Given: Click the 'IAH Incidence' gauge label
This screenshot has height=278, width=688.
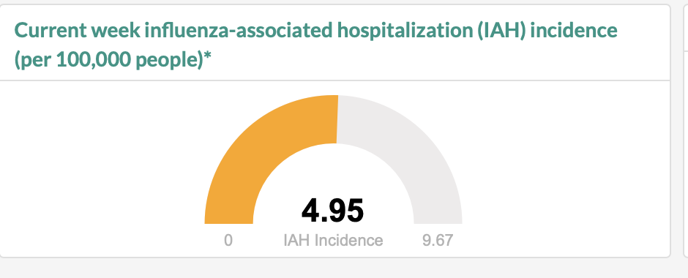Looking at the screenshot, I should pyautogui.click(x=333, y=240).
